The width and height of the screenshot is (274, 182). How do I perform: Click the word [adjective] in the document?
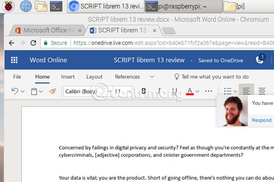pos(107,155)
